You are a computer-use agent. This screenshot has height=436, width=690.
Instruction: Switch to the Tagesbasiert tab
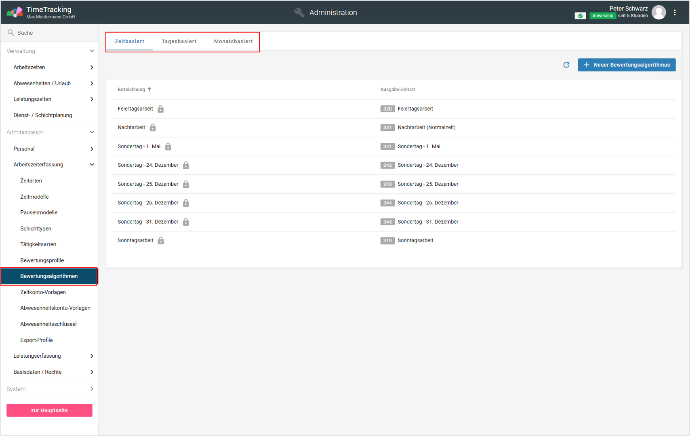pos(179,41)
